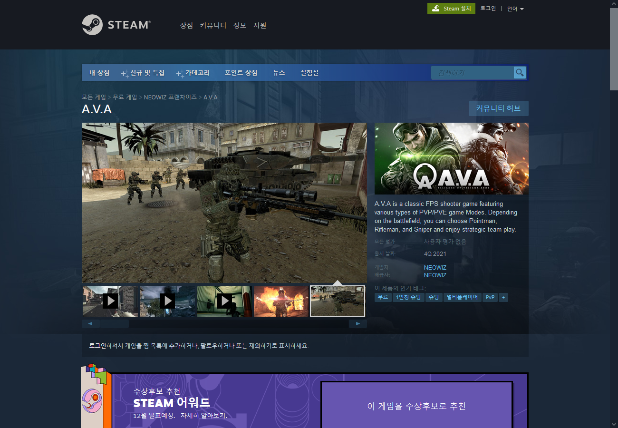
Task: Click the Steam 설치 button
Action: [x=451, y=9]
